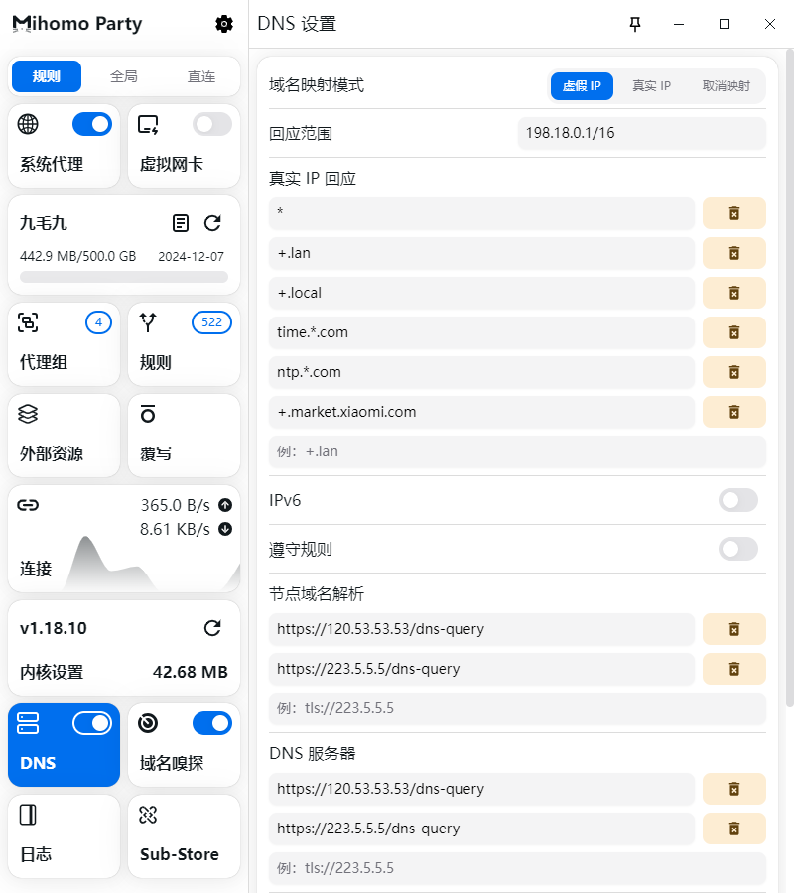The width and height of the screenshot is (794, 893).
Task: View 九毛九 profile file details icon
Action: pyautogui.click(x=181, y=223)
